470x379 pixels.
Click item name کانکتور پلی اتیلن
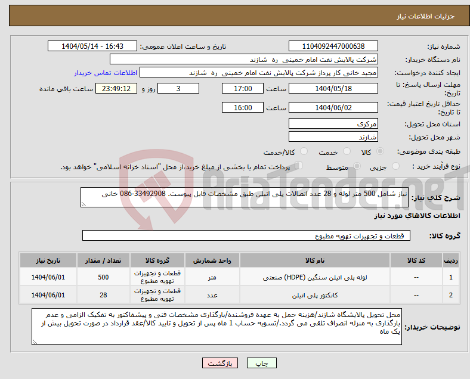[x=315, y=295]
